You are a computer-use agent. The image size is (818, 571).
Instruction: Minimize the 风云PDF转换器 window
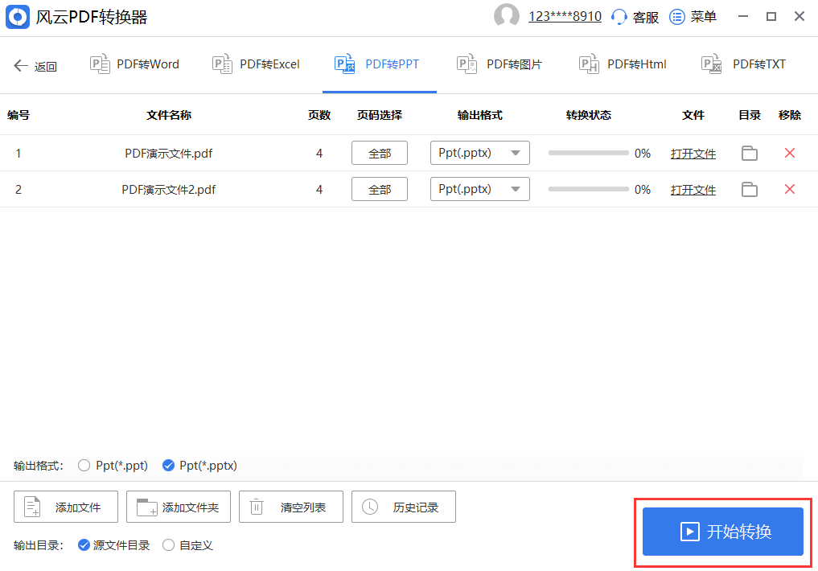[743, 17]
